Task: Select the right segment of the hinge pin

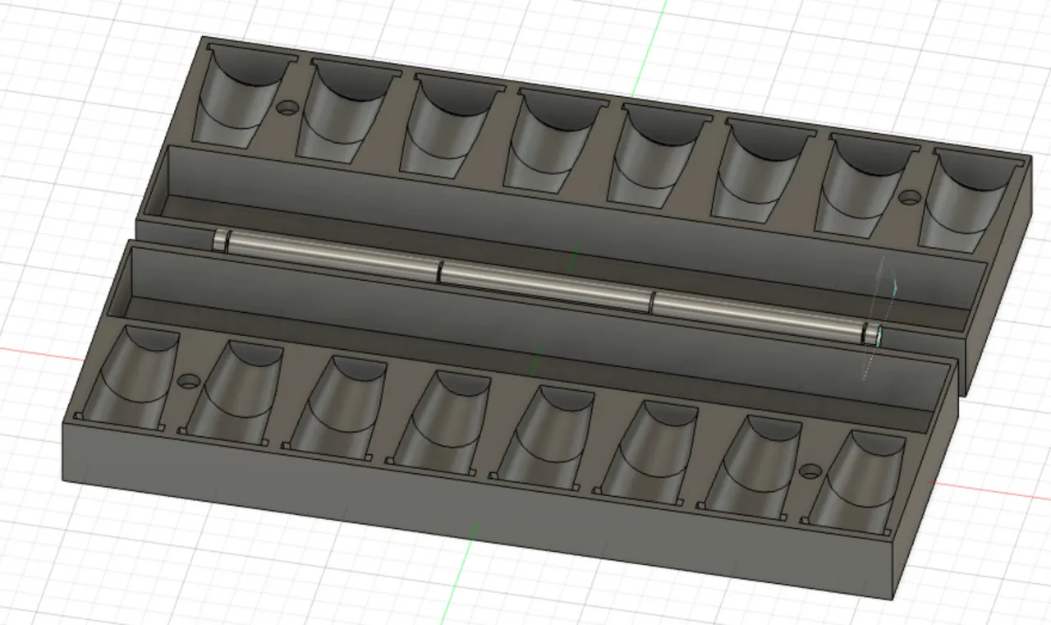Action: click(x=760, y=317)
